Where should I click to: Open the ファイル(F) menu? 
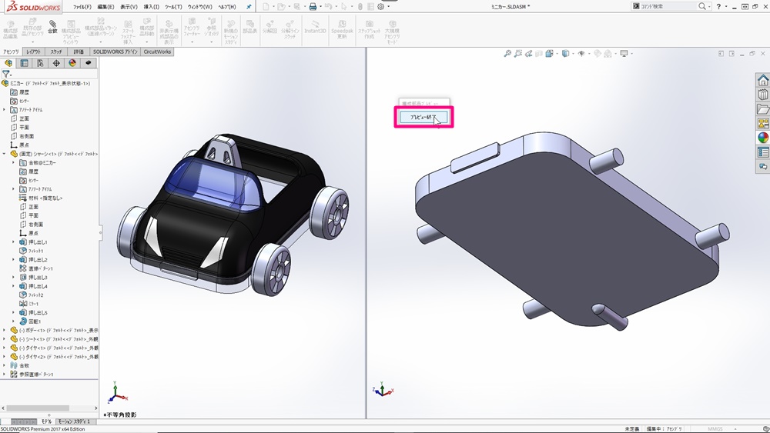pyautogui.click(x=82, y=7)
